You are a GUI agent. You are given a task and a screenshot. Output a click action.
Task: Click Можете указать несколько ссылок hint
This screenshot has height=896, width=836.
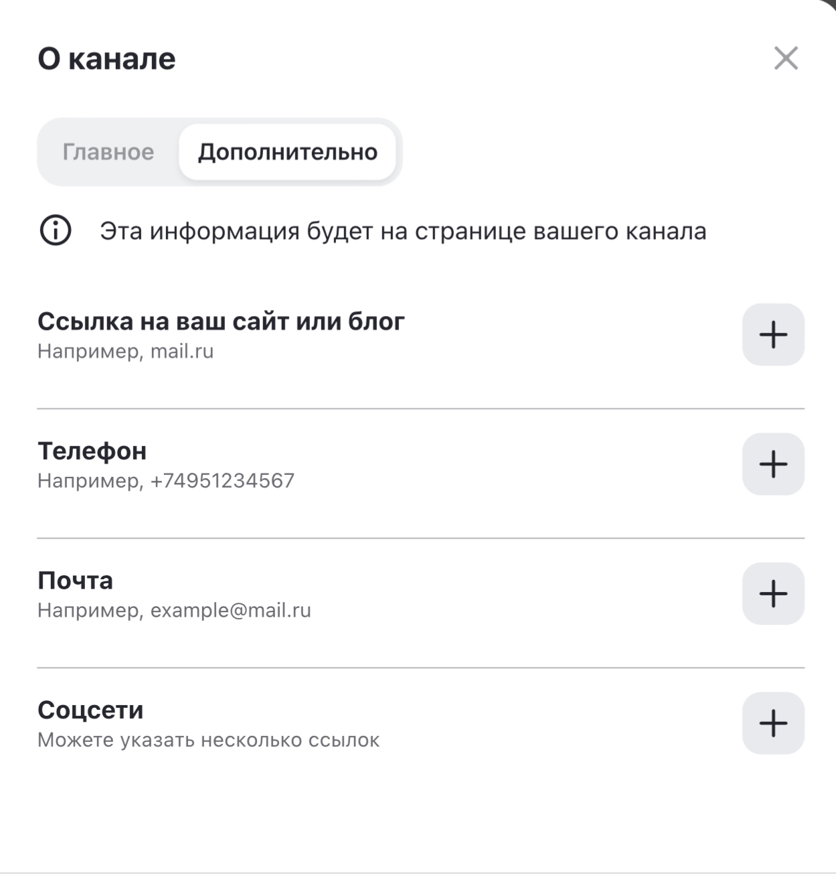208,740
